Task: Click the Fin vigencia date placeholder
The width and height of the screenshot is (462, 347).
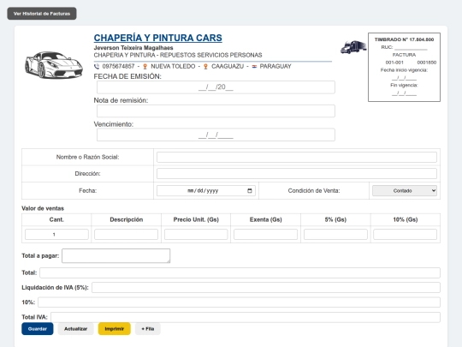Action: coord(404,93)
